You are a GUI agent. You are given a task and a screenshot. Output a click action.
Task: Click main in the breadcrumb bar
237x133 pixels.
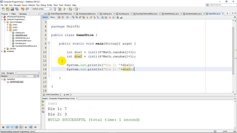click(67, 95)
